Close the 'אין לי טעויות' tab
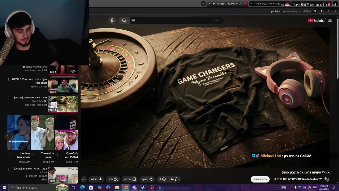339x191 pixels. coord(210,4)
